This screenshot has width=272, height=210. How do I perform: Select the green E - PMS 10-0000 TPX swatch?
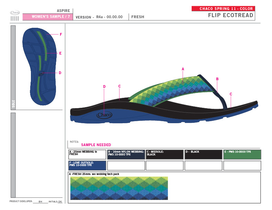(242, 154)
